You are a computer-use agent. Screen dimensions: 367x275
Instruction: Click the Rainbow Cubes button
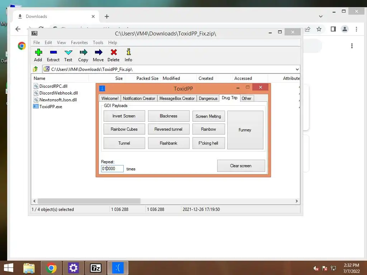(124, 129)
